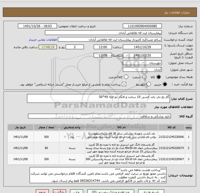Click the general description field گاز نخ دار
This screenshot has width=200, height=193.
click(98, 98)
